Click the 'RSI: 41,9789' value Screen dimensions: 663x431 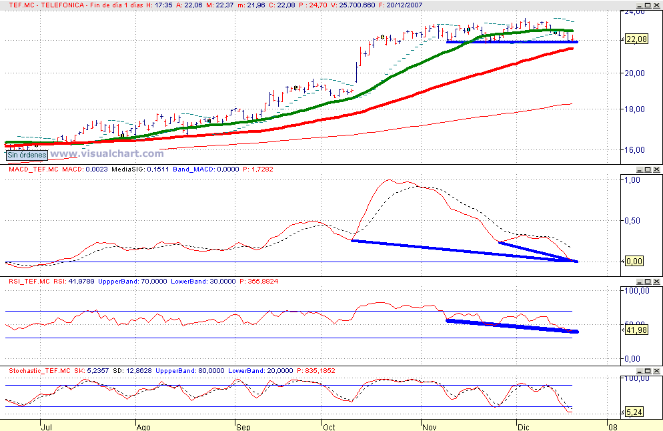pos(75,282)
